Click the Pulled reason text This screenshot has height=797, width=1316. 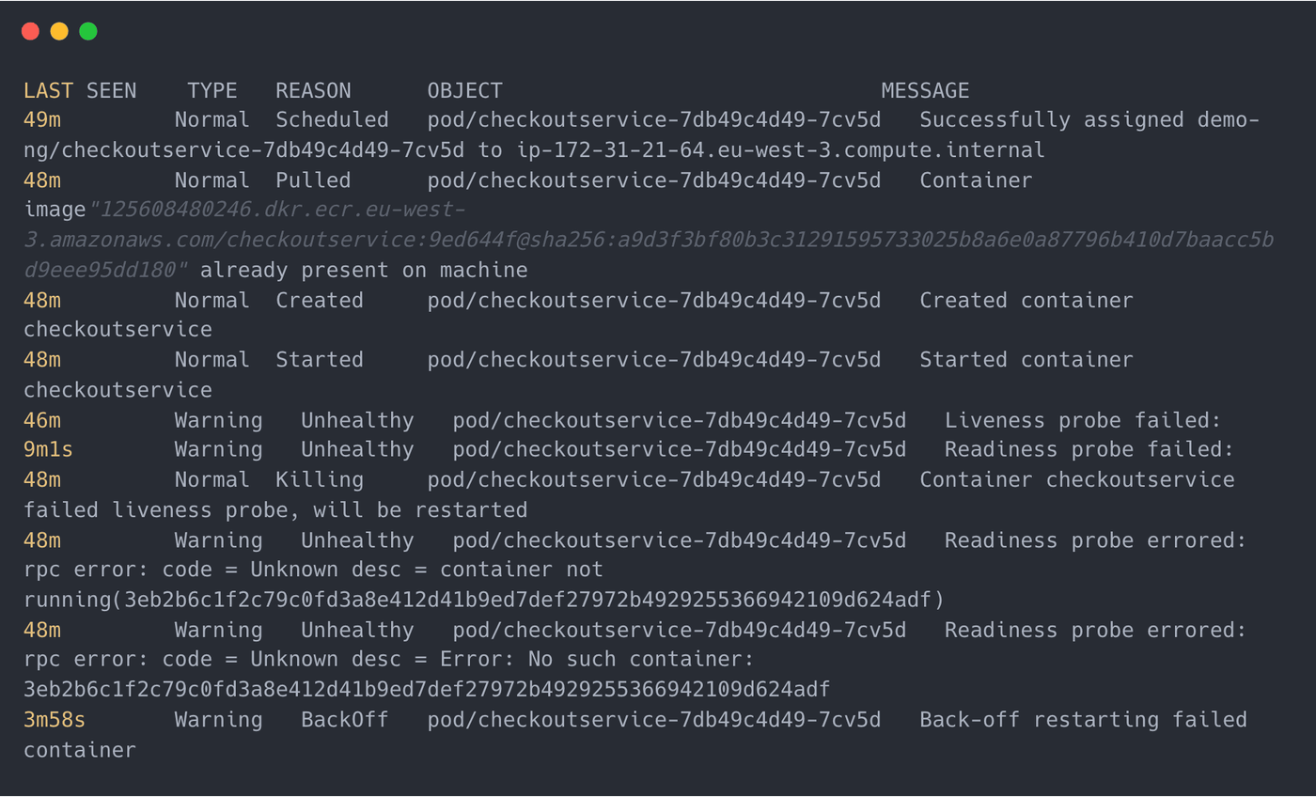313,180
